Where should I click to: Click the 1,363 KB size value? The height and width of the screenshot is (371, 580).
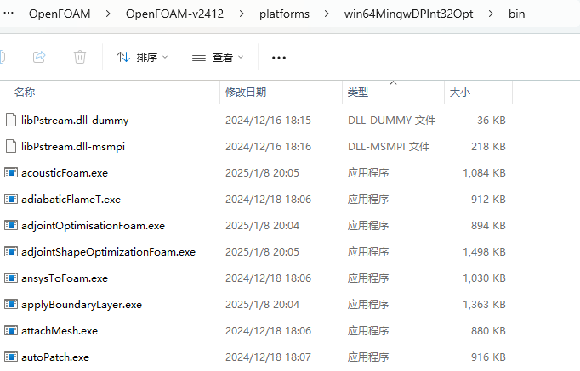(x=484, y=305)
